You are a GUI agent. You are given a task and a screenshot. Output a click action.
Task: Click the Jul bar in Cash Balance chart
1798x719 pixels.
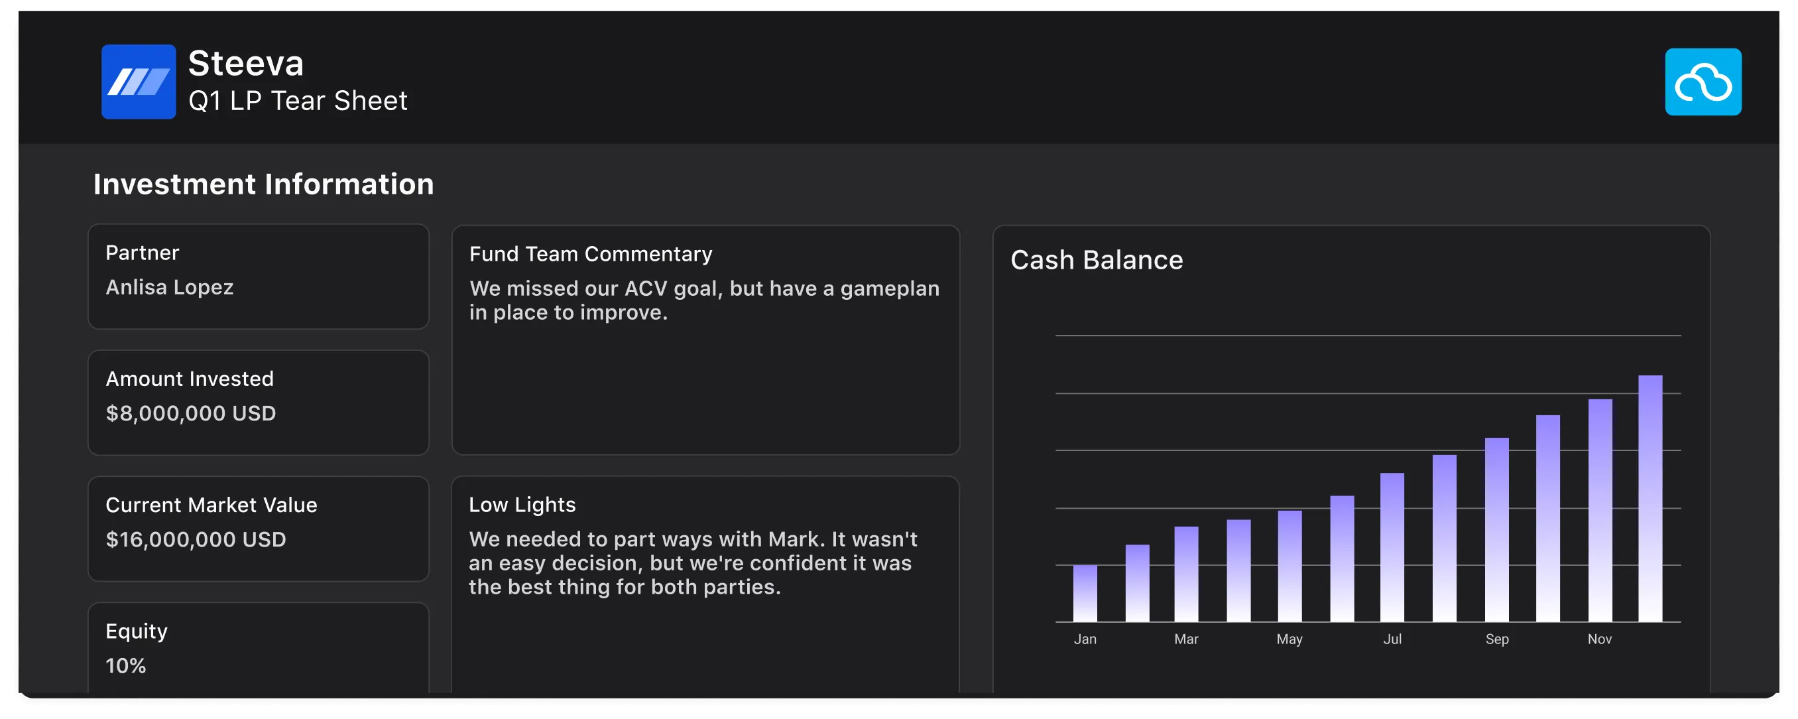(x=1392, y=548)
